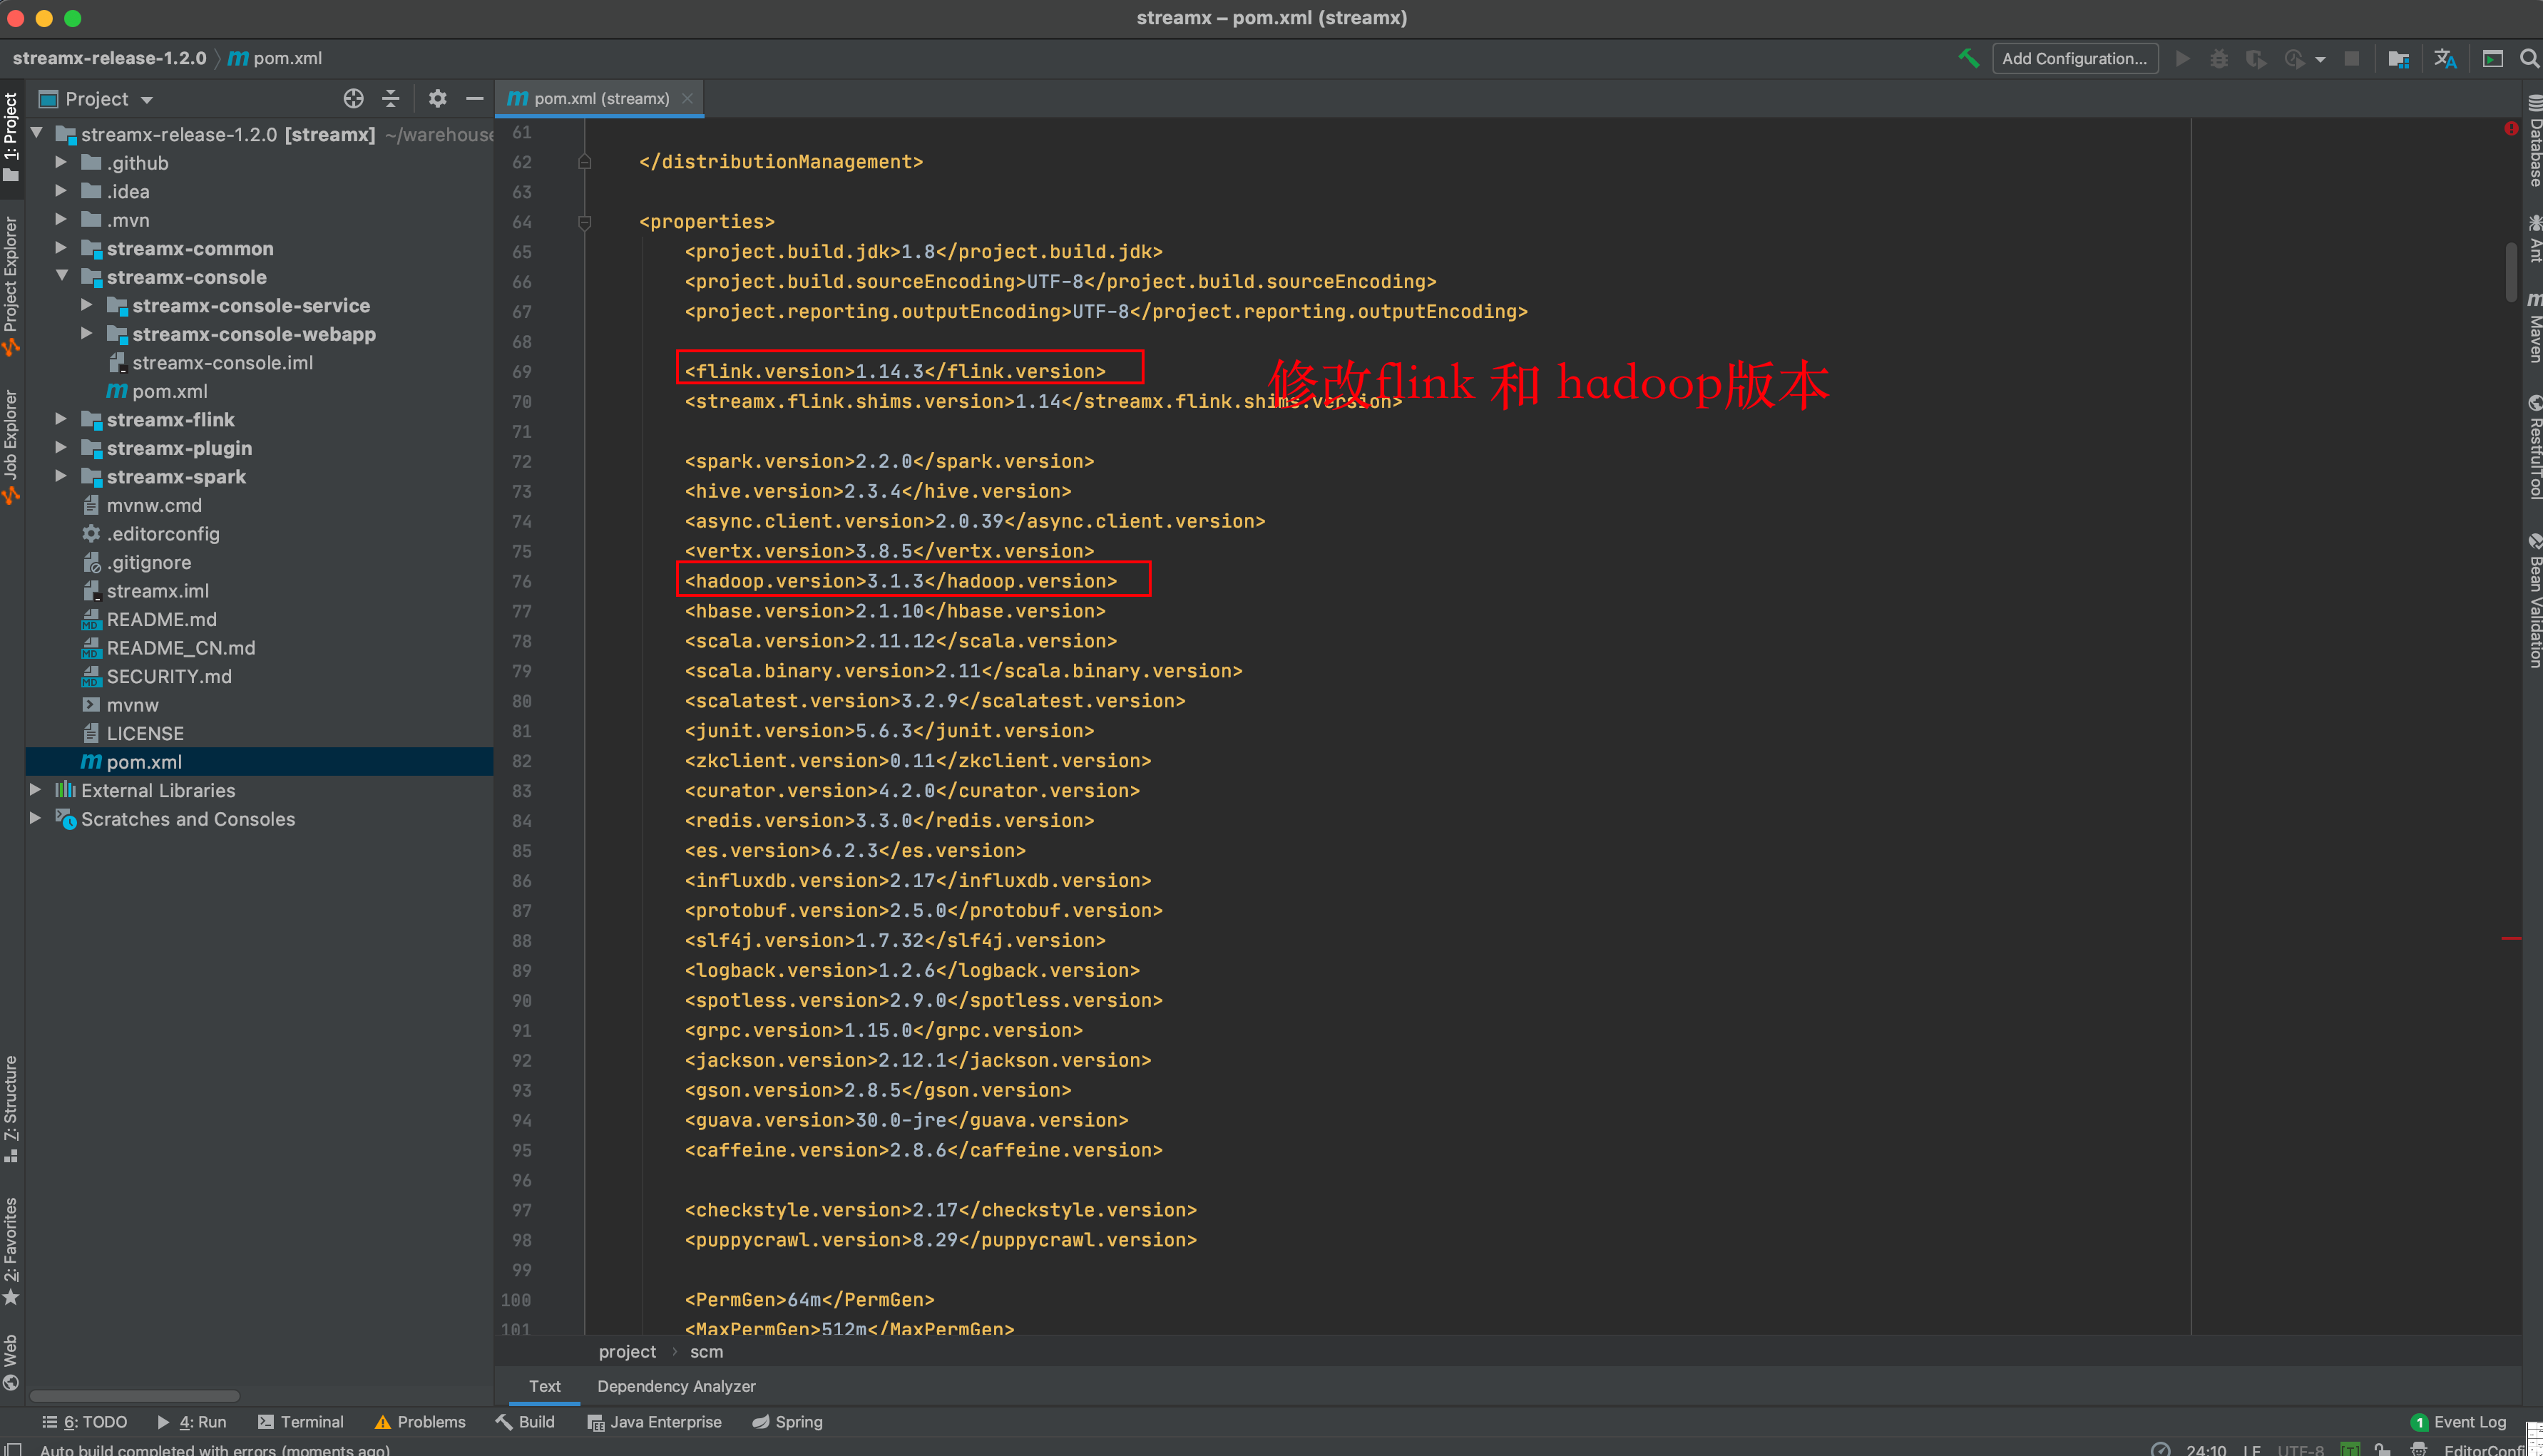Open the Project Explorer side panel
The width and height of the screenshot is (2543, 1456).
coord(11,285)
